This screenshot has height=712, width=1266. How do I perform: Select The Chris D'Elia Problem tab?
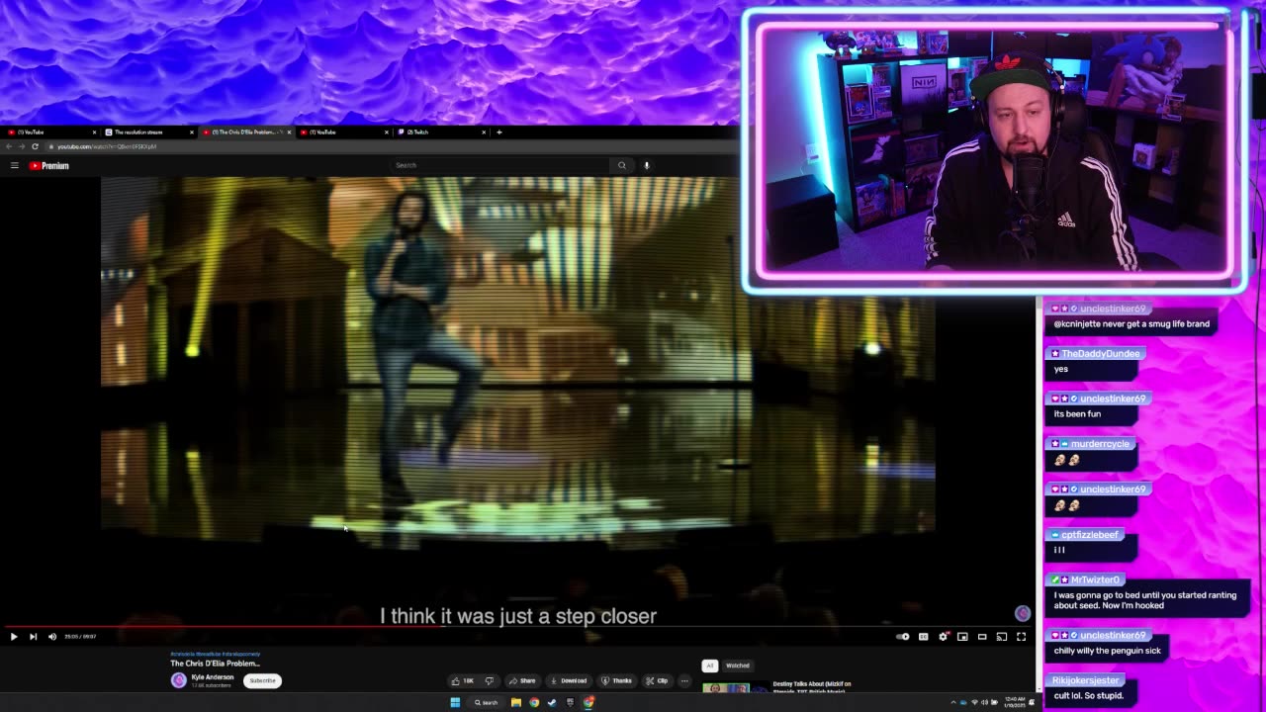[245, 132]
